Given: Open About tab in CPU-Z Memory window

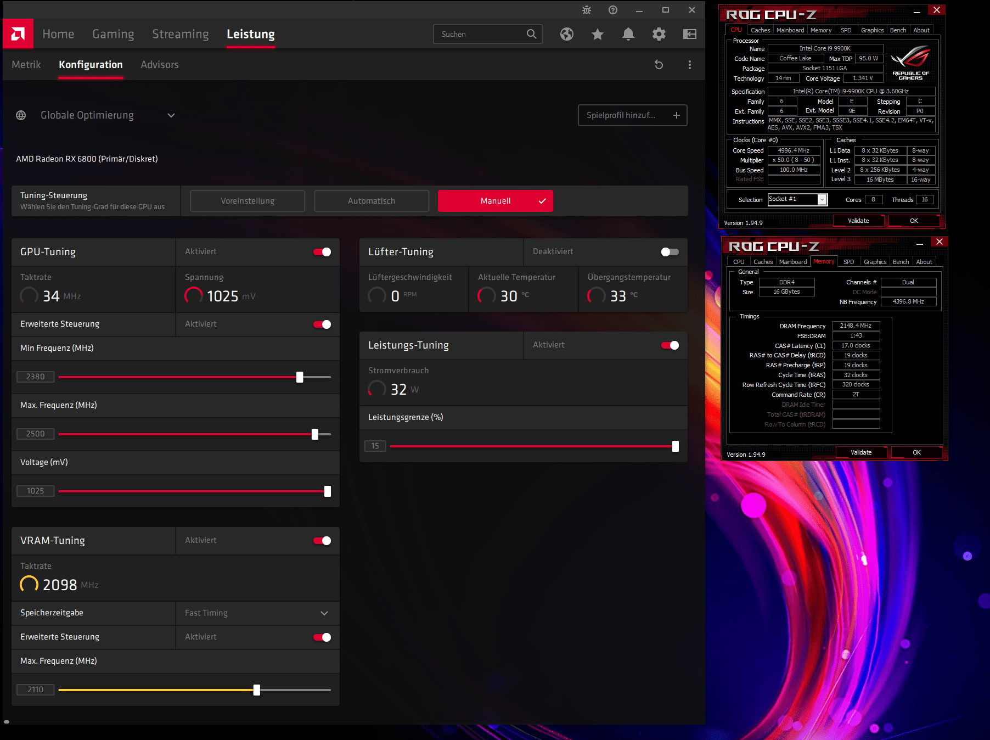Looking at the screenshot, I should tap(924, 262).
